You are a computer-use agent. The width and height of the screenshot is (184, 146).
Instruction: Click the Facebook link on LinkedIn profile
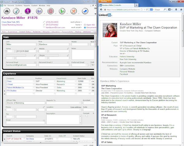124,74
